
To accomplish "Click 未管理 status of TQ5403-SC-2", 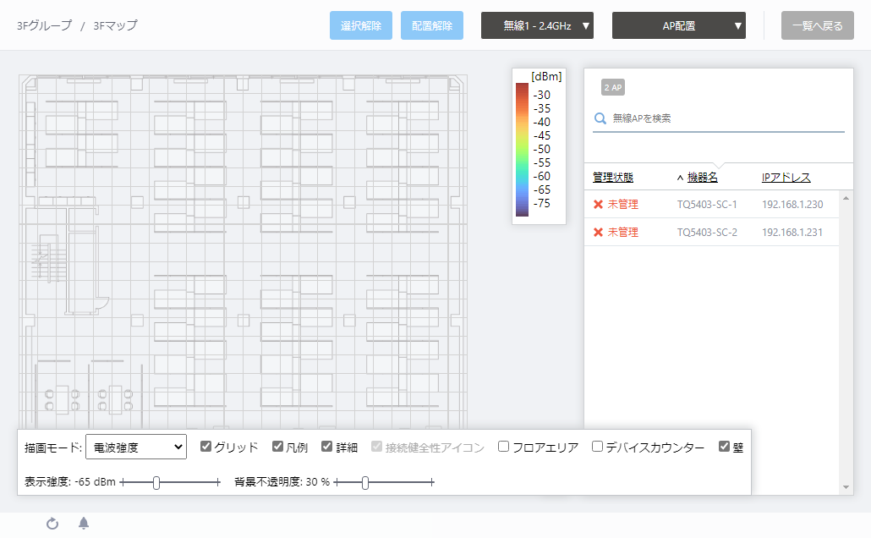I will tap(622, 233).
